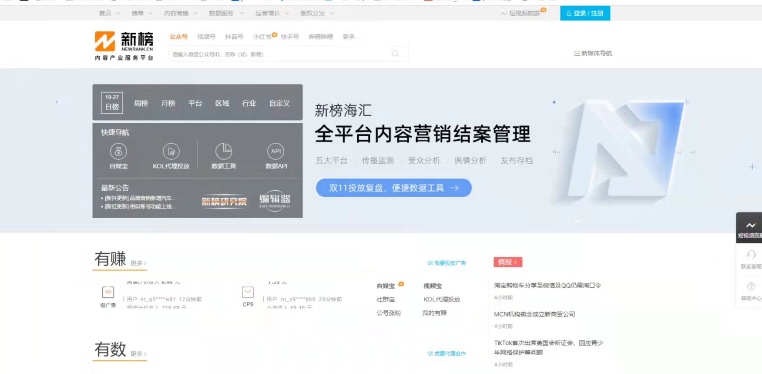The height and width of the screenshot is (374, 762).
Task: Open 新榜研究院 logo link
Action: 224,202
